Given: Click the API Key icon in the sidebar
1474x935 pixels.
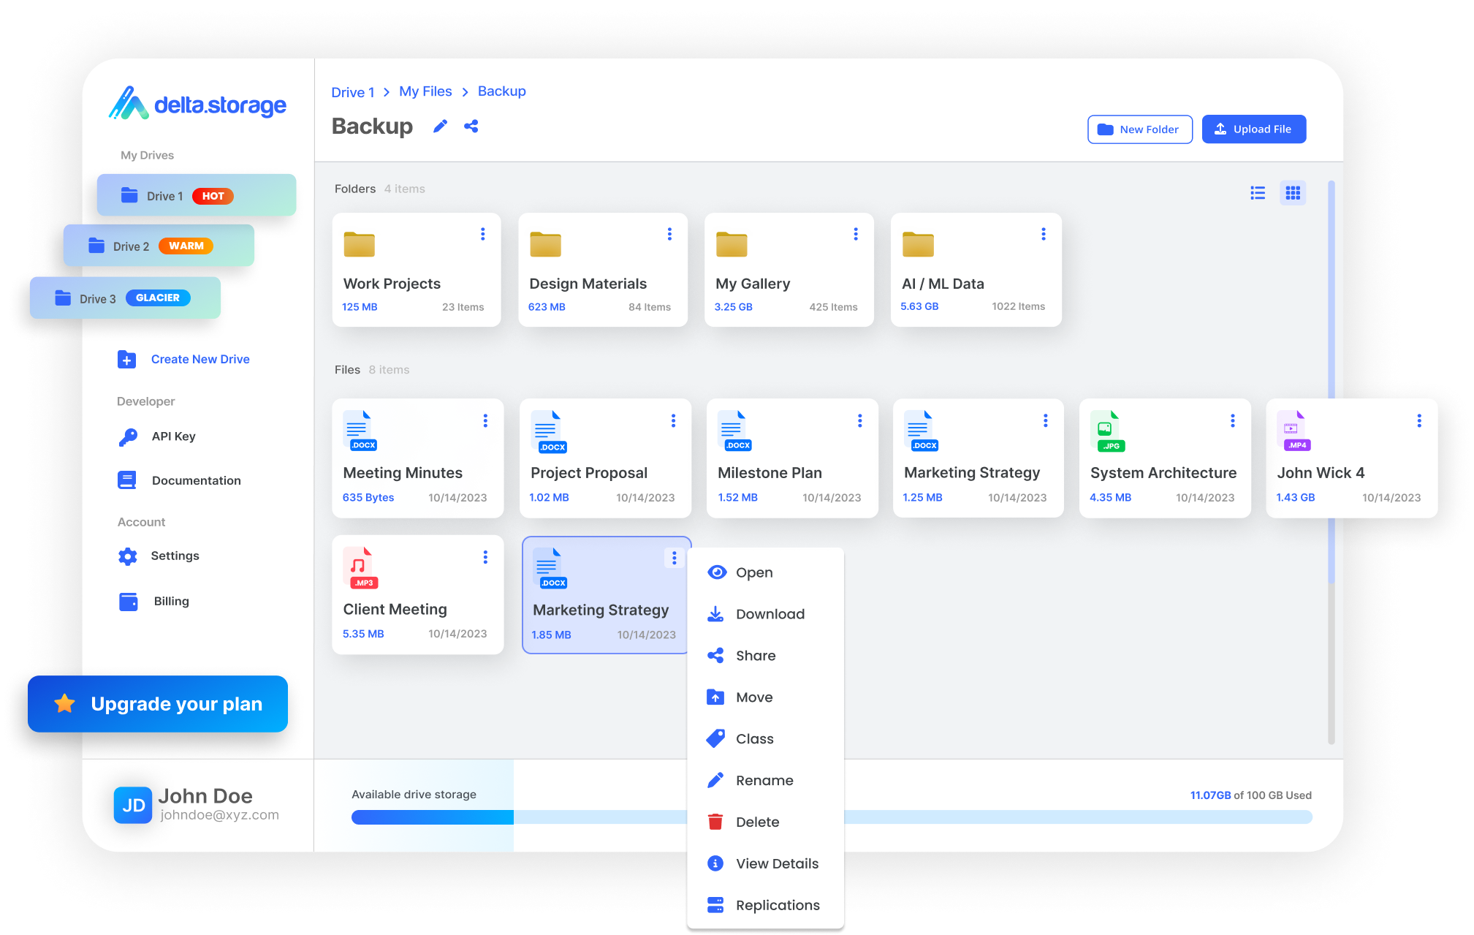Looking at the screenshot, I should (128, 436).
